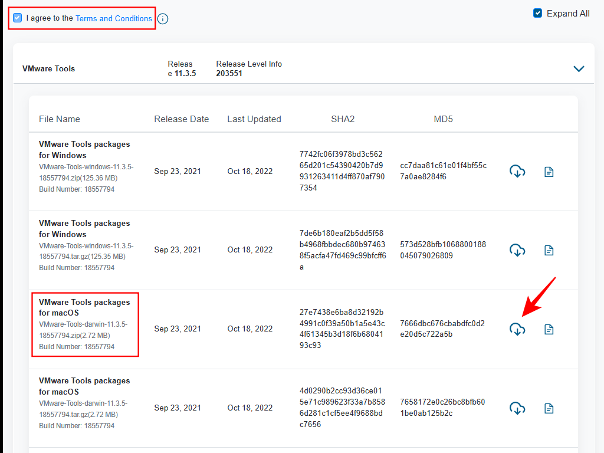
Task: Click the macOS zip package file name
Action: (x=84, y=307)
